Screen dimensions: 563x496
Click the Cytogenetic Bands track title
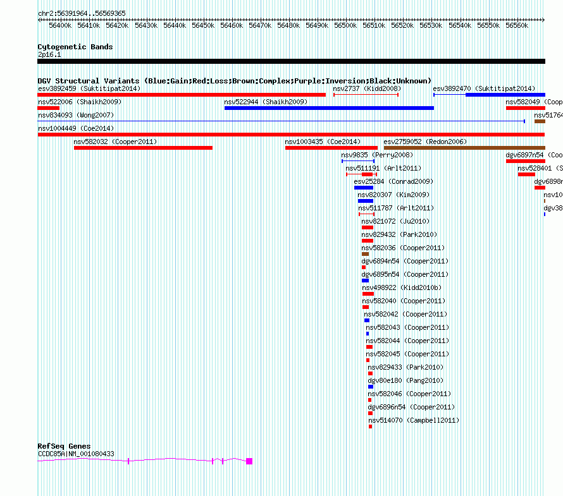[x=75, y=47]
